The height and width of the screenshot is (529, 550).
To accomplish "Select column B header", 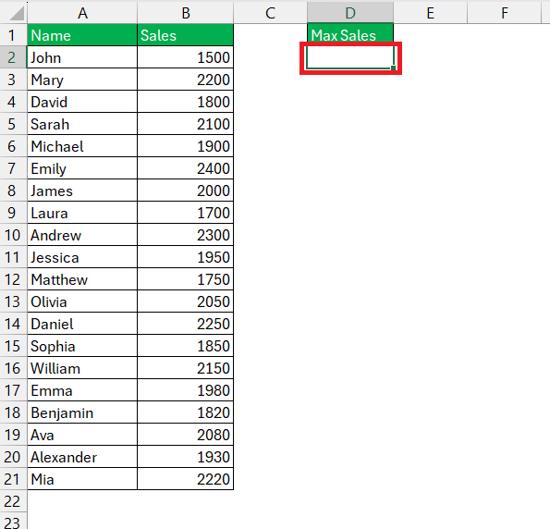I will 185,13.
